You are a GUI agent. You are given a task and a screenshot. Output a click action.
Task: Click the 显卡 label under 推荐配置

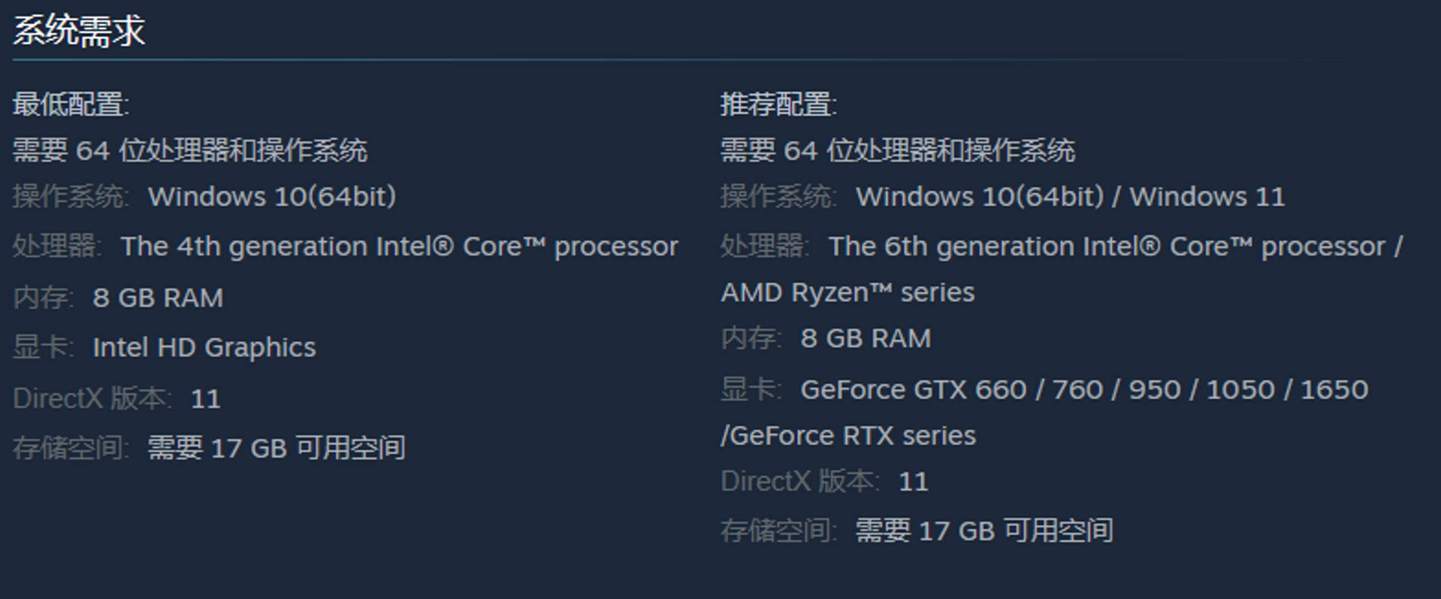(749, 390)
